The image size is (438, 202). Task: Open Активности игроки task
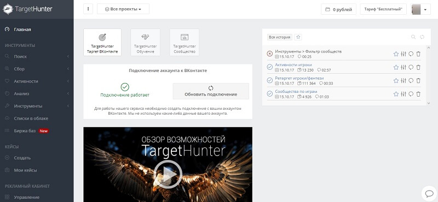tap(293, 64)
